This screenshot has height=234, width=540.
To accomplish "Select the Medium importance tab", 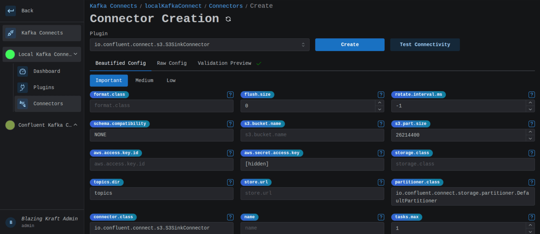I will coord(144,81).
